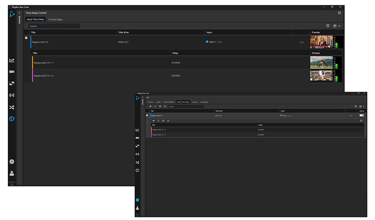Select PlayBox NEO TV +2 row in I/O window
Viewport: 375px width, 220px height.
tap(257, 135)
